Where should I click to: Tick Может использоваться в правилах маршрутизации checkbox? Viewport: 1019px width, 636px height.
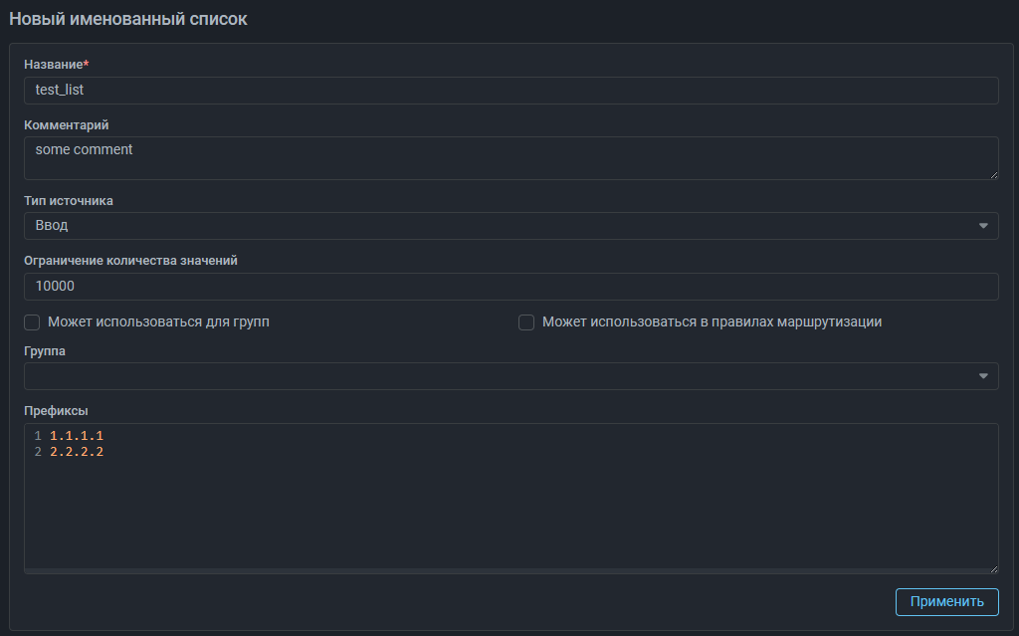[x=526, y=322]
